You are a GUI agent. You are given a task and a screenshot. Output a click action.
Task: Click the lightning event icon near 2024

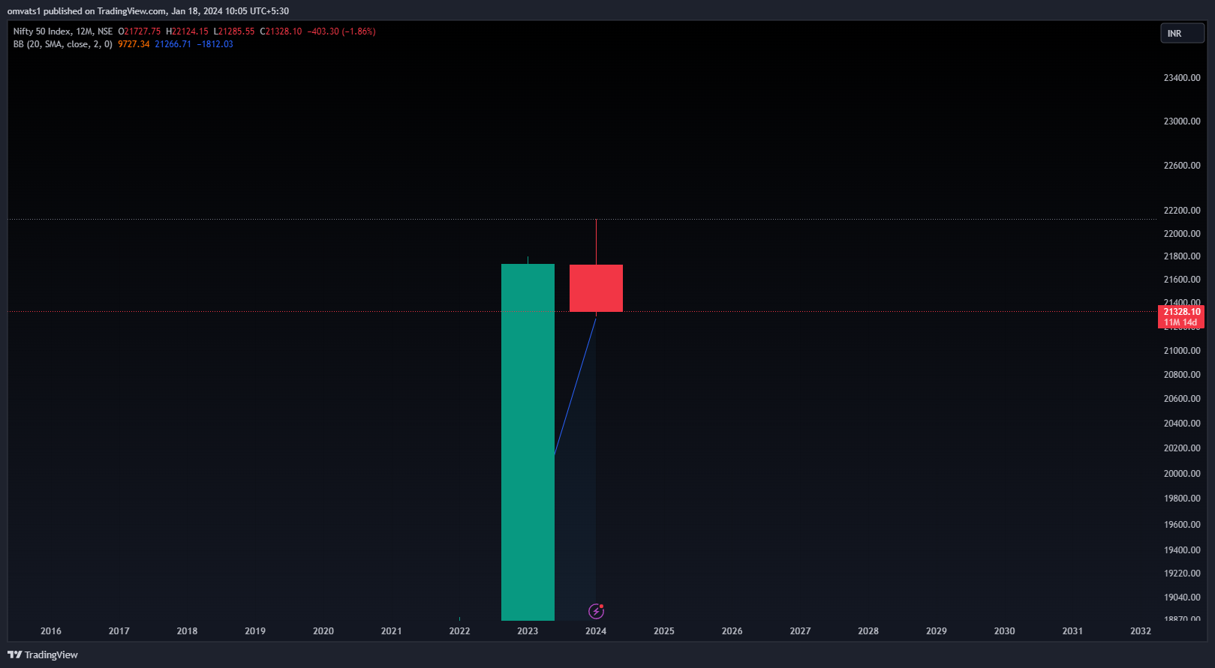point(596,611)
